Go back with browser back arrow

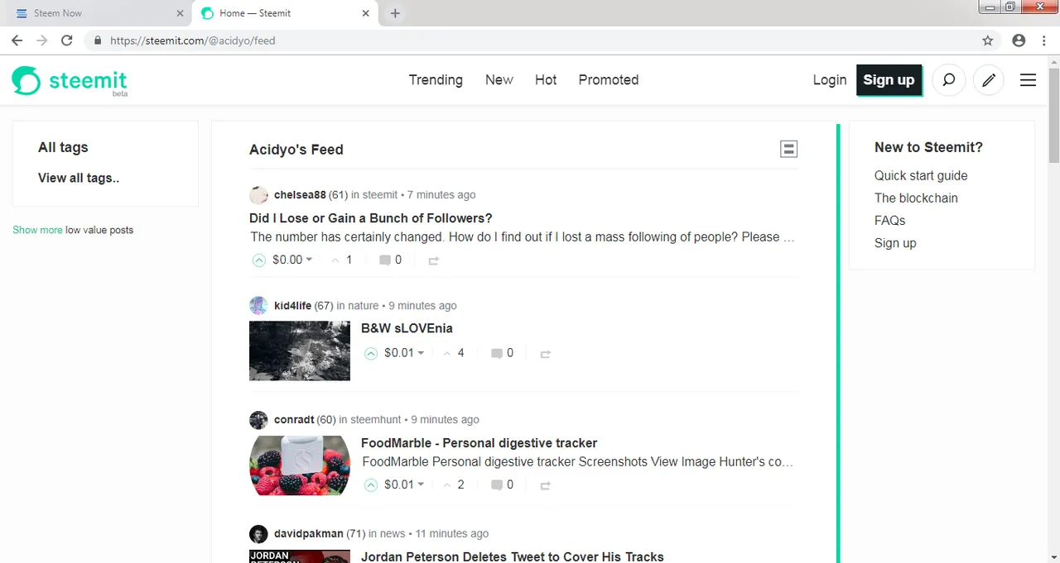[x=17, y=40]
